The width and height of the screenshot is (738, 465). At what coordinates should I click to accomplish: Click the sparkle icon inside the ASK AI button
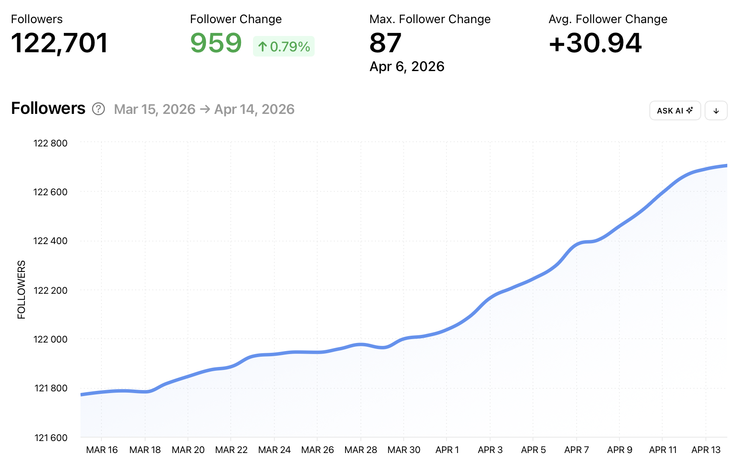pyautogui.click(x=689, y=110)
